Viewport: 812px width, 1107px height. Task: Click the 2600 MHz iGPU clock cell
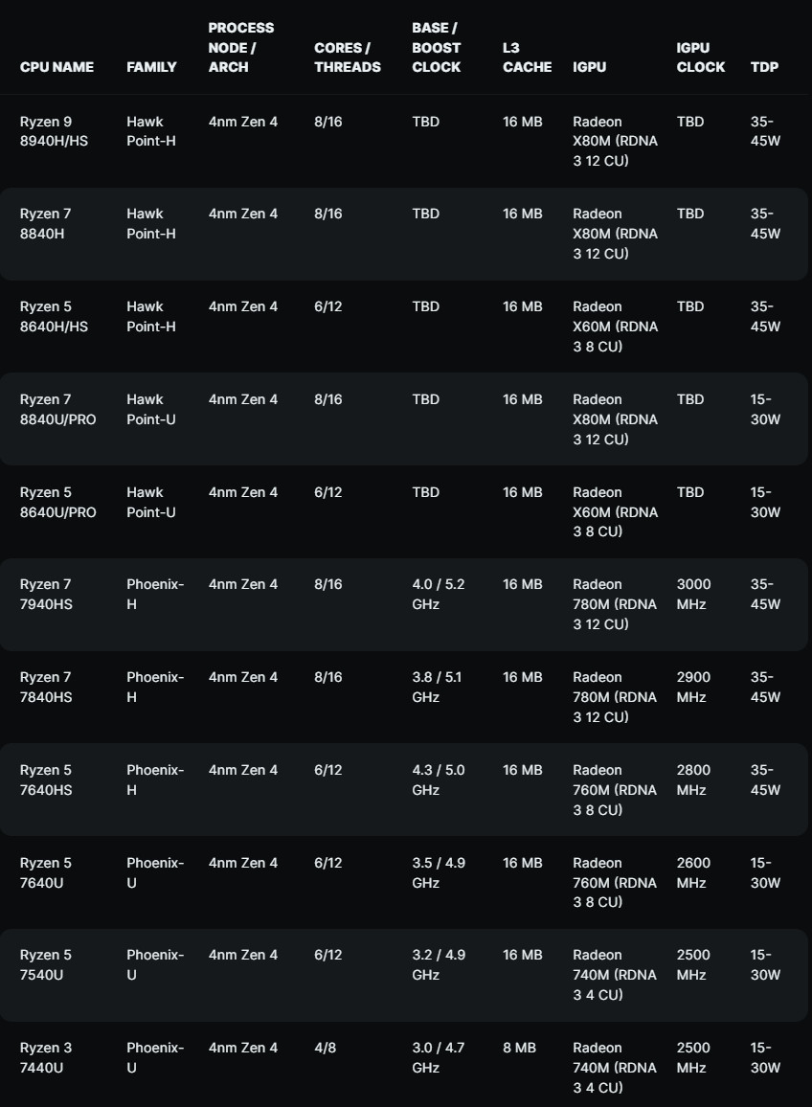(693, 872)
